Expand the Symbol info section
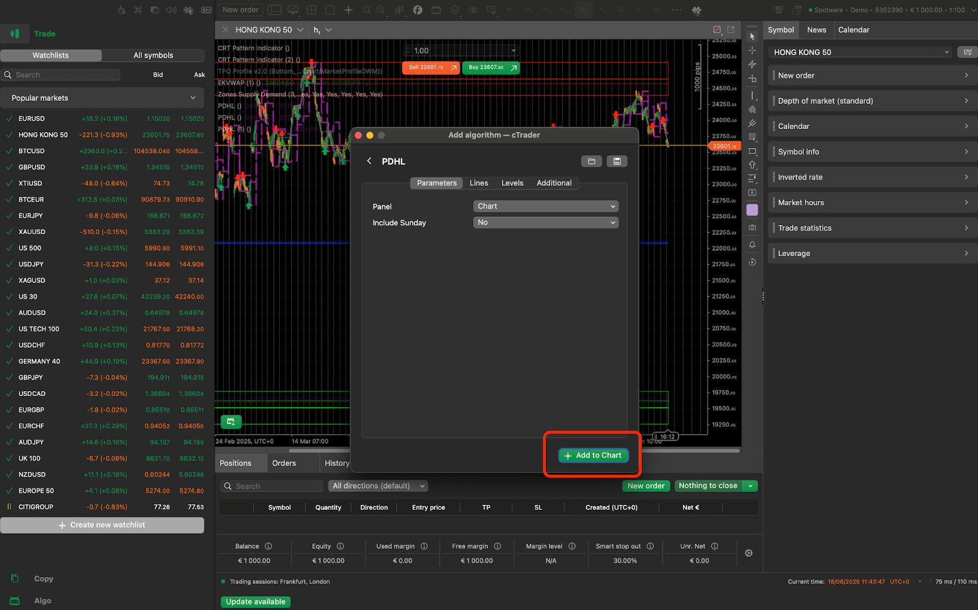 coord(872,152)
